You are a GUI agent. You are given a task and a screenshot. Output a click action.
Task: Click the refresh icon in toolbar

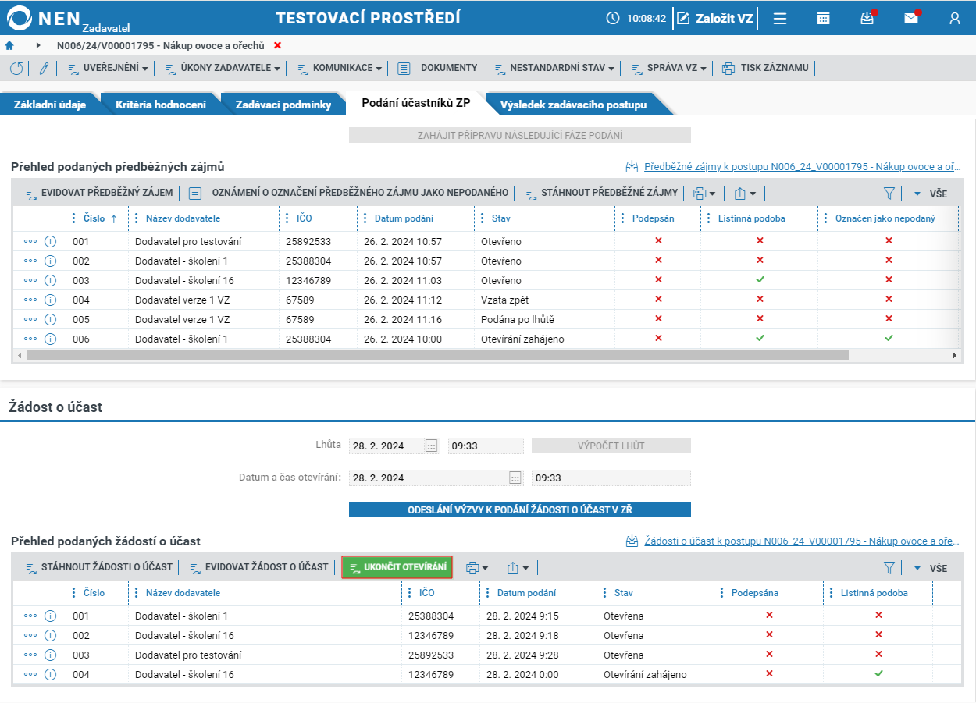tap(16, 68)
